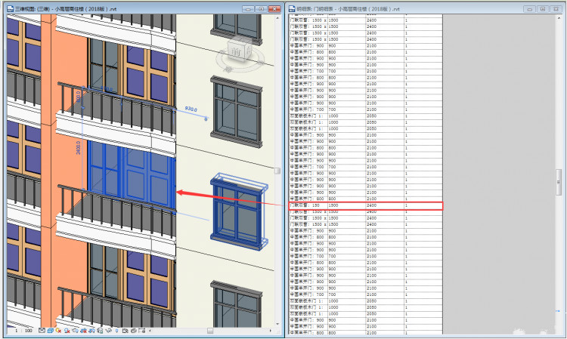Click the Unlocked 3D View icon

[x=100, y=331]
